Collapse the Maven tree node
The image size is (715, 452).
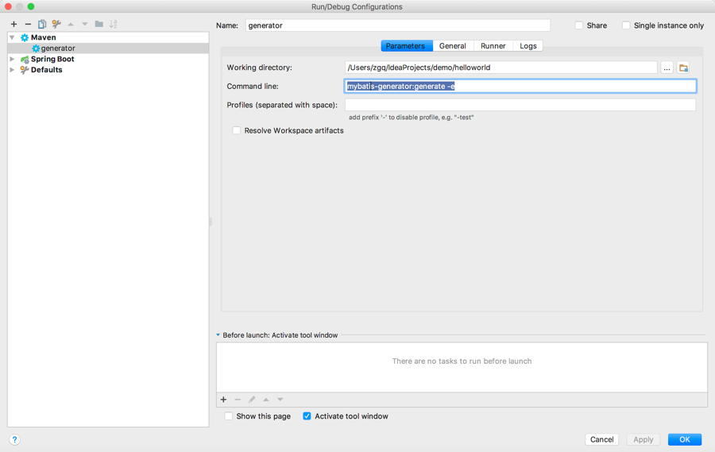click(x=12, y=37)
